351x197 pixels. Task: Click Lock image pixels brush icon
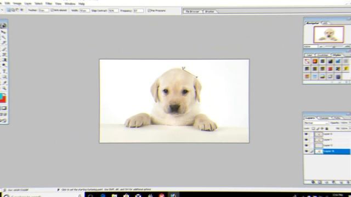(x=318, y=129)
